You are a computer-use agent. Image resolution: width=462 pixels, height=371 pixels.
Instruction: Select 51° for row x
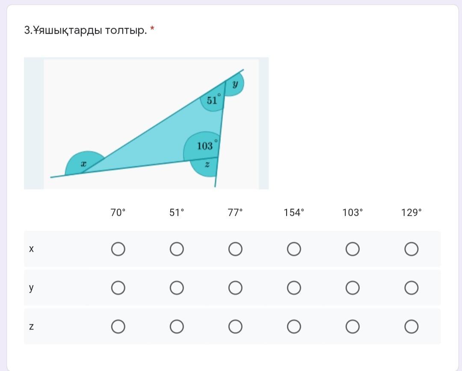[x=177, y=249]
